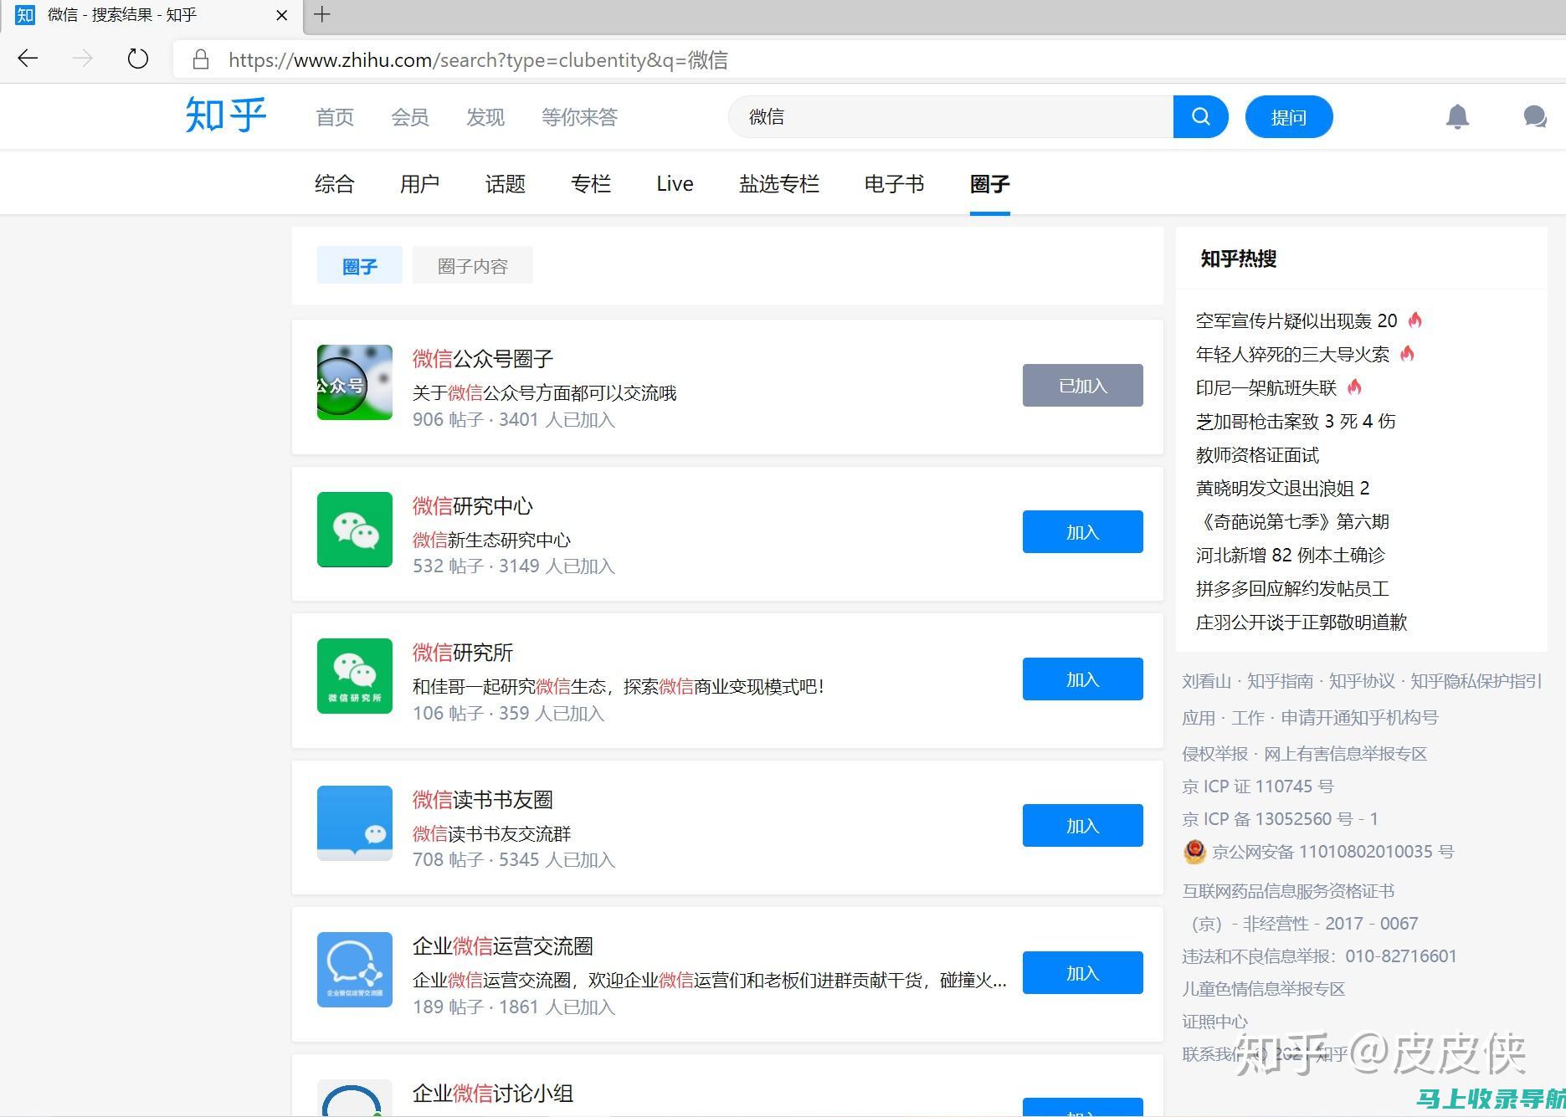Reload the page with the refresh icon
The height and width of the screenshot is (1117, 1566).
(x=137, y=58)
